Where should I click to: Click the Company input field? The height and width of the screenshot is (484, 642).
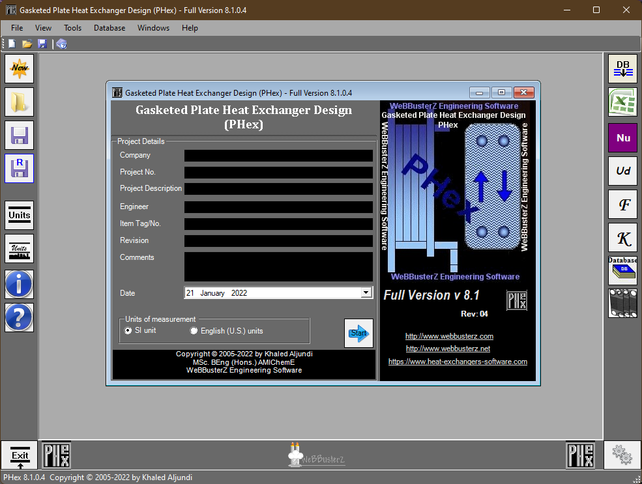[x=278, y=156]
